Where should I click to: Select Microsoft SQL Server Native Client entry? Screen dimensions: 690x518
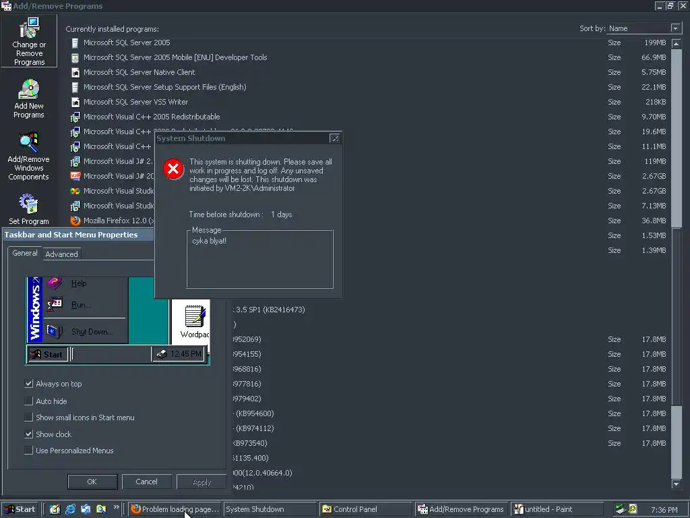(x=139, y=72)
